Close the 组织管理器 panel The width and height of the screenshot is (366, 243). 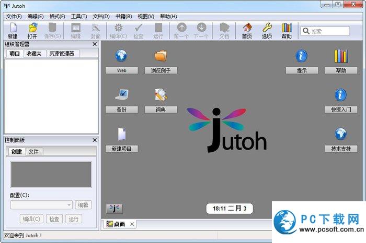point(95,44)
